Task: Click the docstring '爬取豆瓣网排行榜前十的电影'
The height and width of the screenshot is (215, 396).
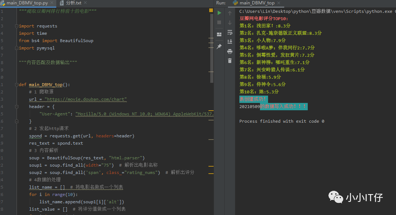Action: coord(58,11)
